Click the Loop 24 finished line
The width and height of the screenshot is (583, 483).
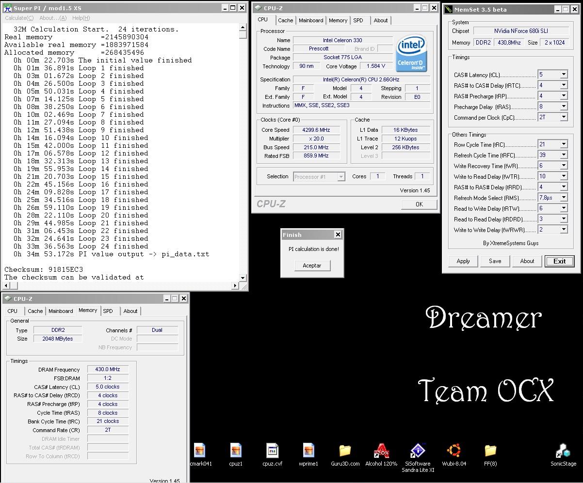81,246
